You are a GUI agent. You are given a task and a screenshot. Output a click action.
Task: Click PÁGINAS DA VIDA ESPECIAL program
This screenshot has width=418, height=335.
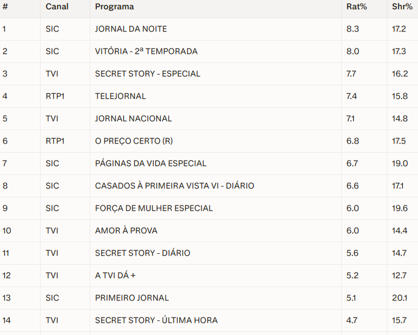coord(151,164)
